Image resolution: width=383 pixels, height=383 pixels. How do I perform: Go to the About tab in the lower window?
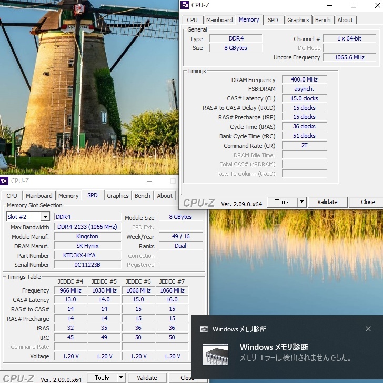(165, 196)
